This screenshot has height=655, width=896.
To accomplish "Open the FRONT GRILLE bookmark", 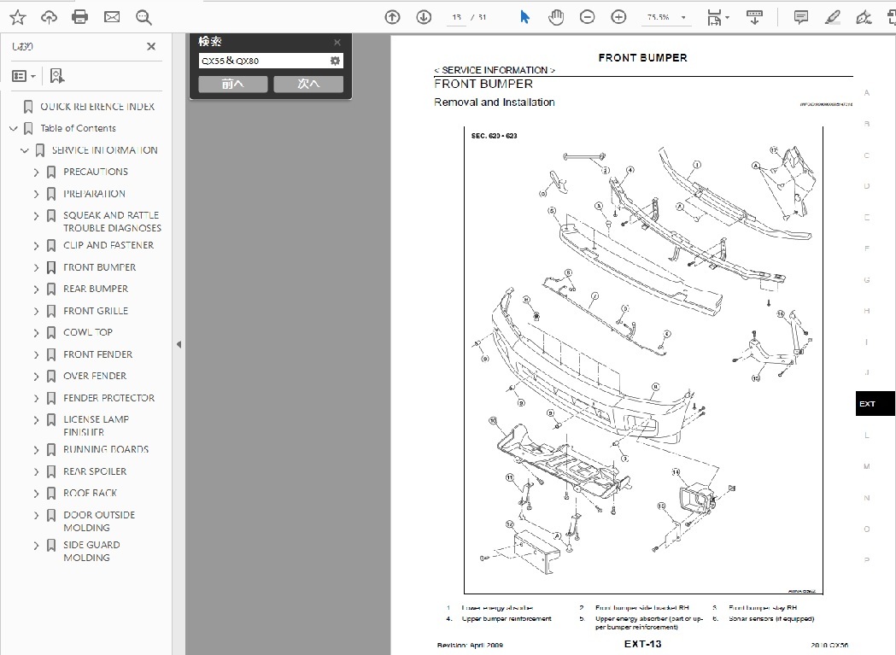I will [x=96, y=311].
